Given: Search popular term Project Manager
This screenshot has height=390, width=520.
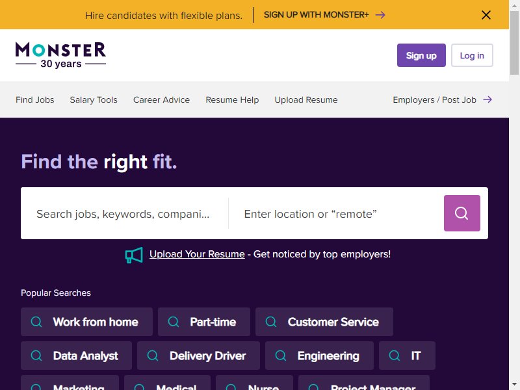Looking at the screenshot, I should click(364, 383).
